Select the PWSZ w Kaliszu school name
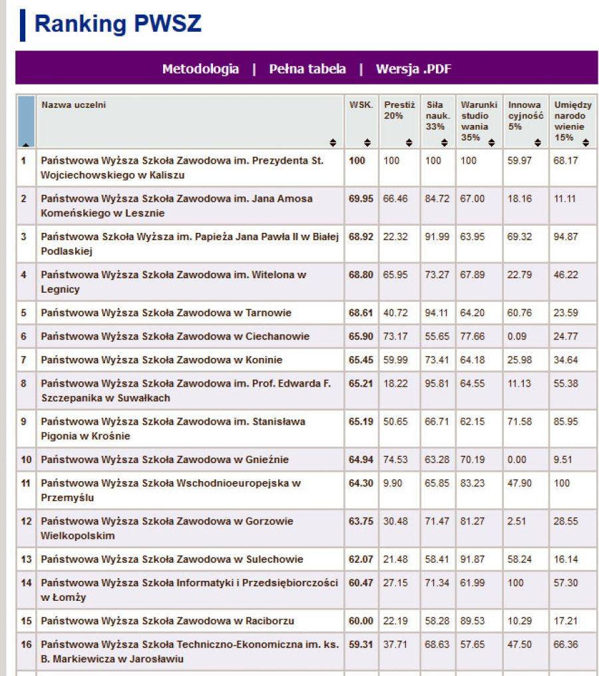This screenshot has width=599, height=676. pyautogui.click(x=182, y=168)
